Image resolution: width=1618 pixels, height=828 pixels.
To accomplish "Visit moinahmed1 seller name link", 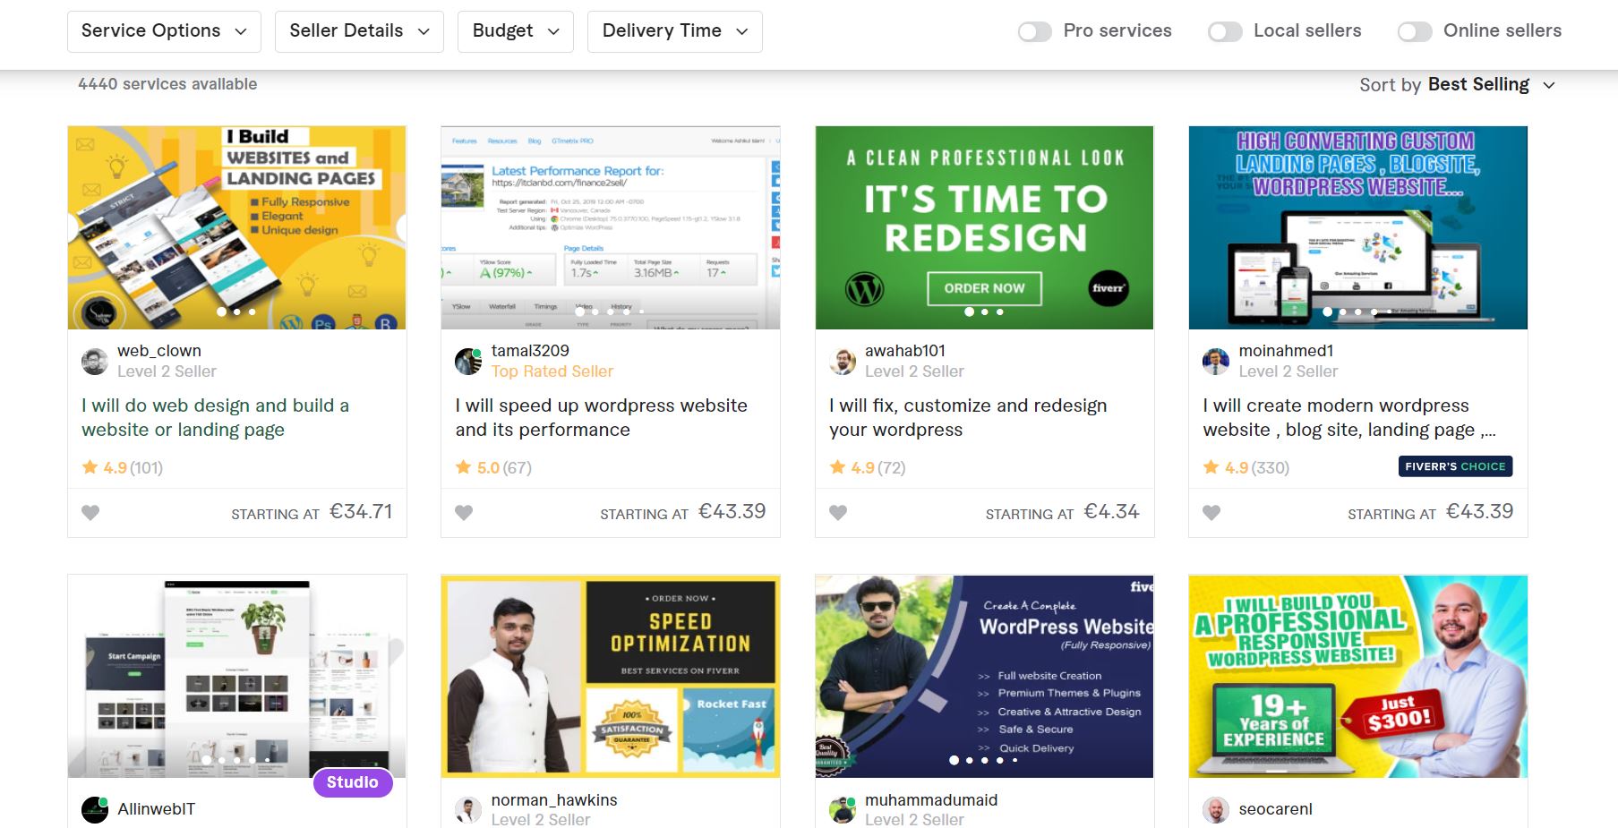I will tap(1286, 351).
